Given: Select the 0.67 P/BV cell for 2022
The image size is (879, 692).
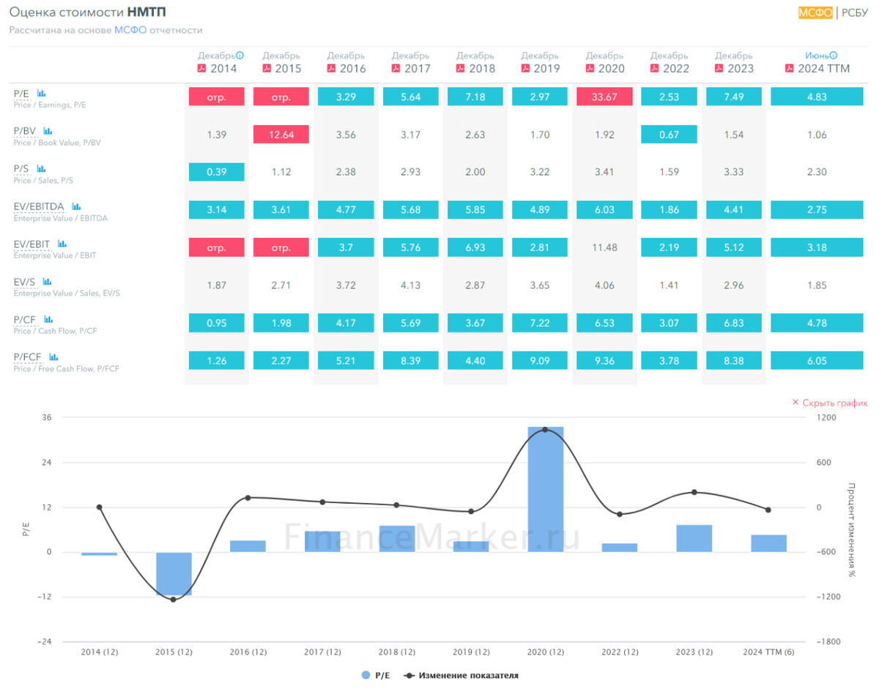Looking at the screenshot, I should pyautogui.click(x=670, y=134).
